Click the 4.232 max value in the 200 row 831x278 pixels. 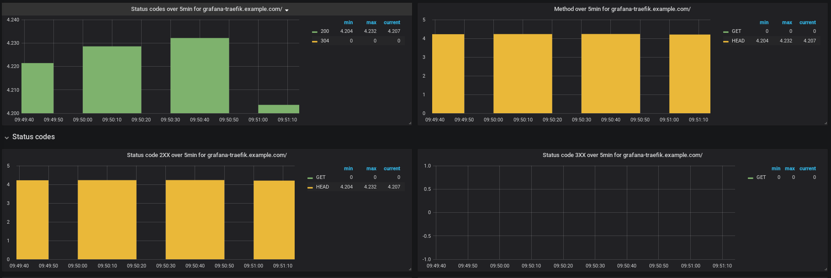pos(371,31)
